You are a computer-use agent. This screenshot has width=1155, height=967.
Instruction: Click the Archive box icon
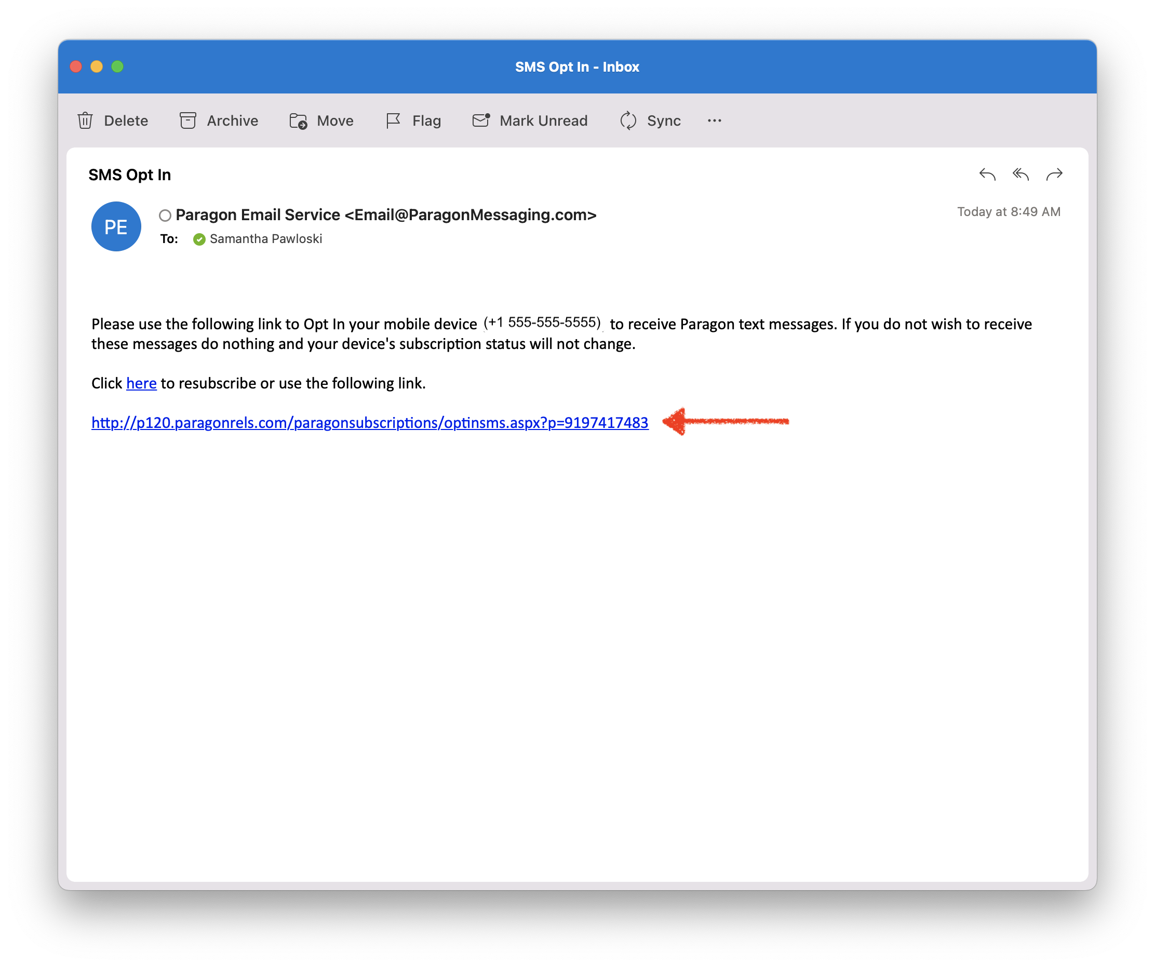point(187,120)
